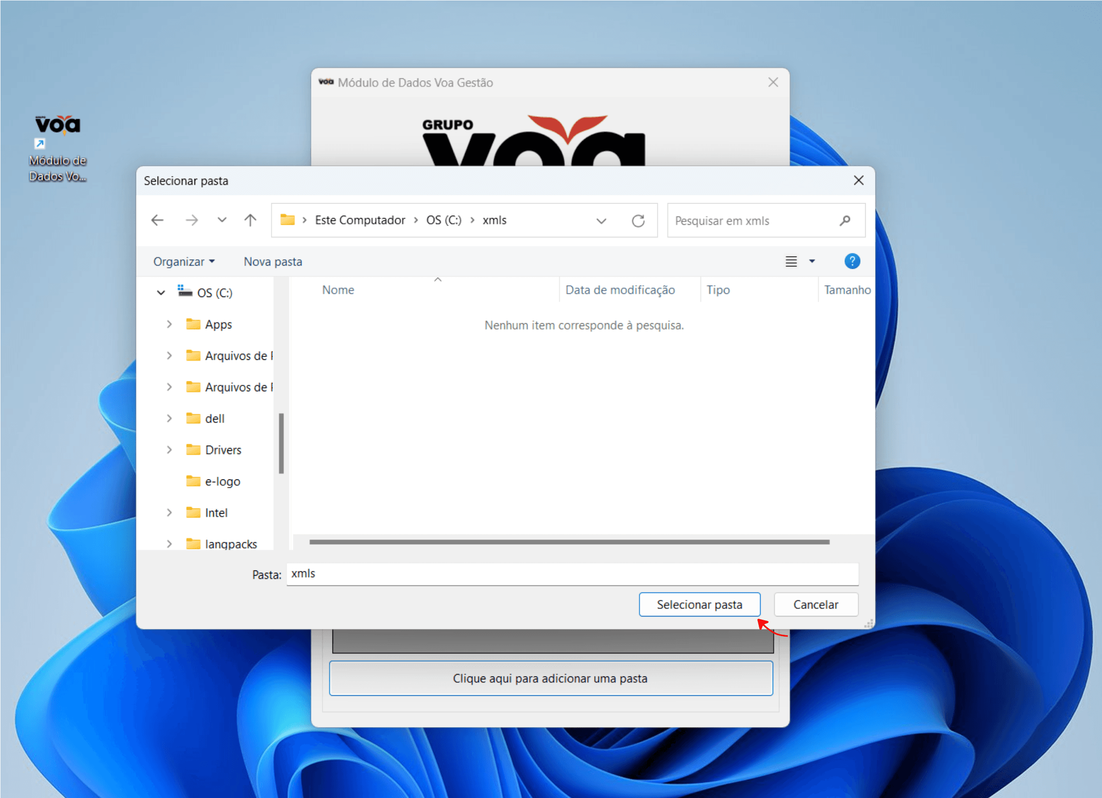
Task: Click the folder icon in the address bar
Action: point(287,220)
